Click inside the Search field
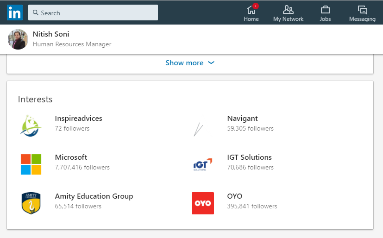Screen dimensions: 383x238 click(97, 13)
